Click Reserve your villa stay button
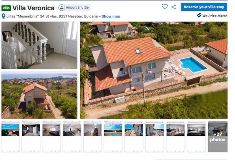Image resolution: width=235 pixels, height=160 pixels. pos(204,7)
